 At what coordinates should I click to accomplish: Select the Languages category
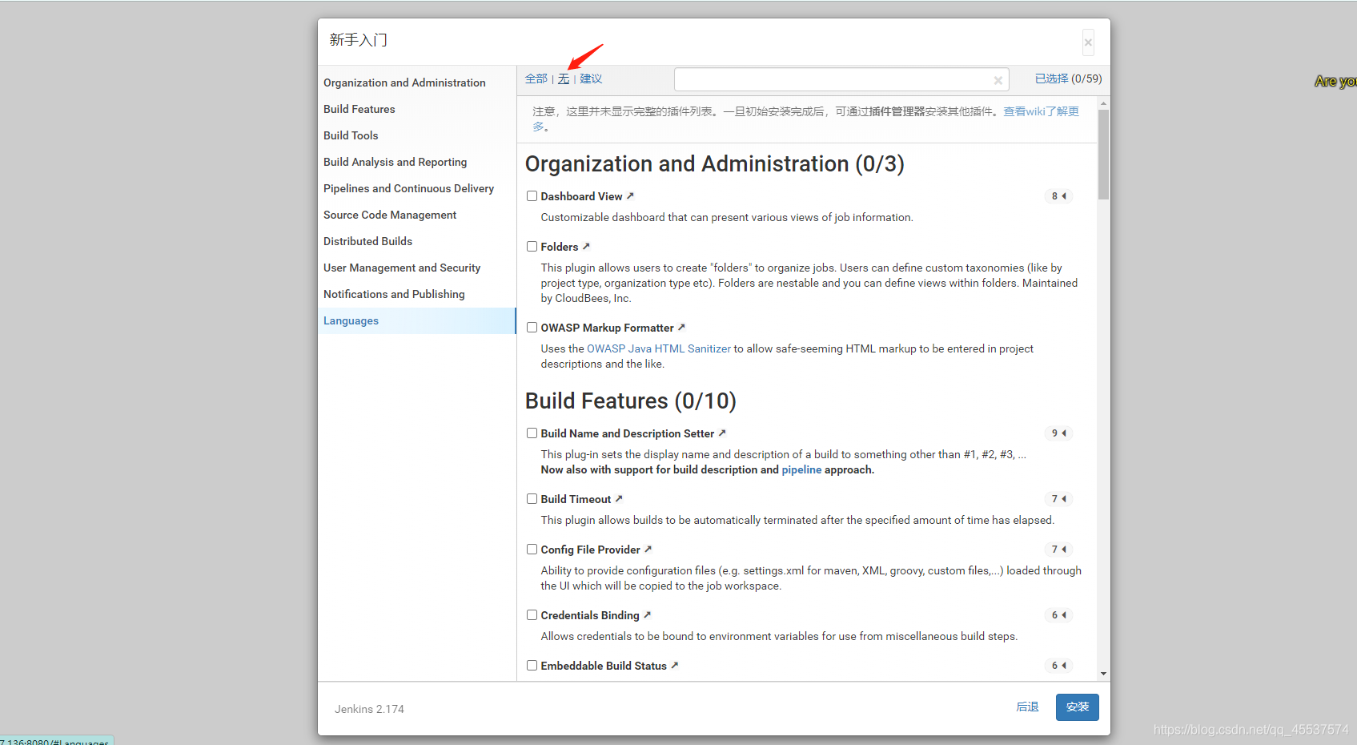coord(416,320)
